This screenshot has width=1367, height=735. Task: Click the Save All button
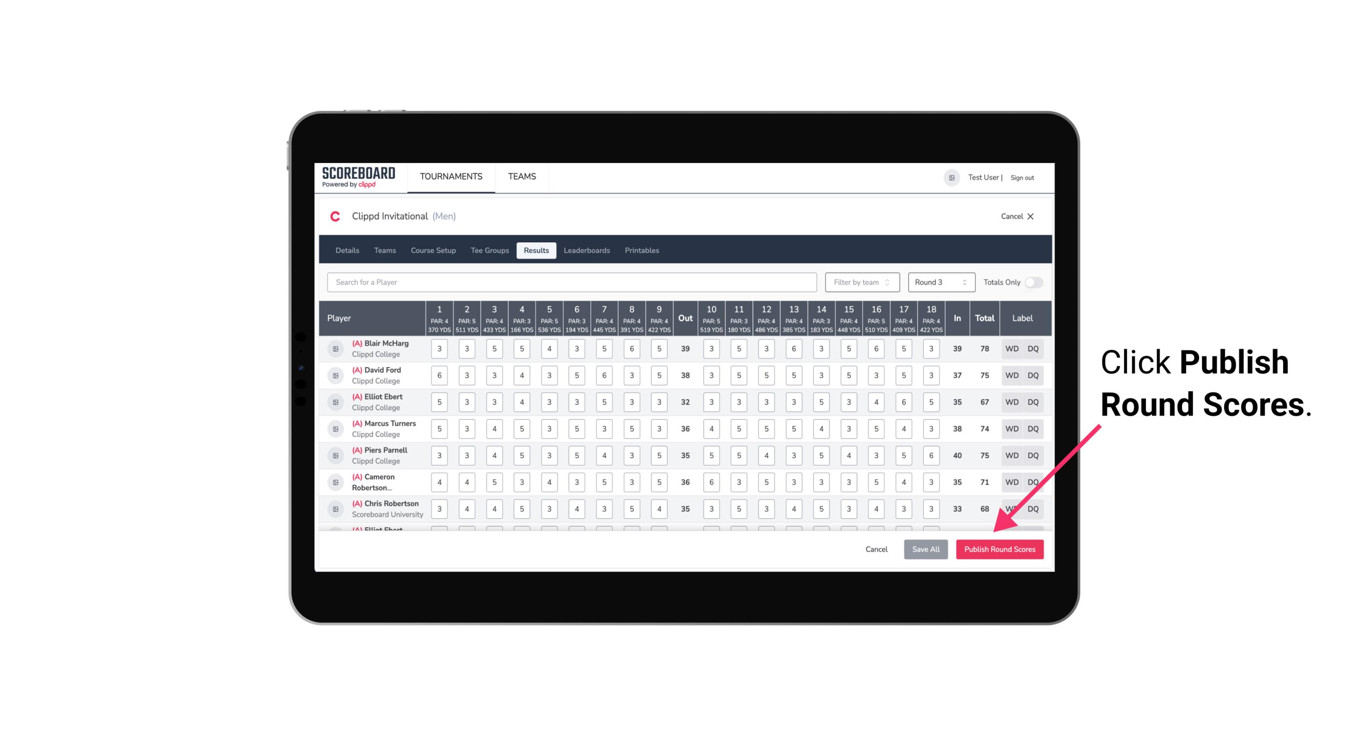coord(924,549)
